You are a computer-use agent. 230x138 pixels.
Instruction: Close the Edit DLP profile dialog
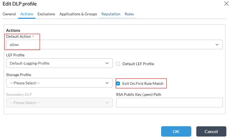point(226,4)
